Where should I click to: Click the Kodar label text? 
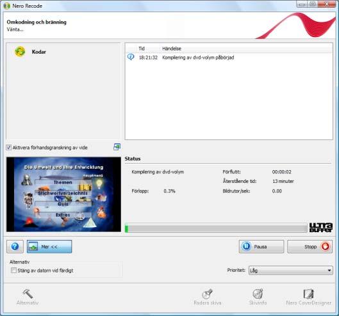(x=39, y=52)
